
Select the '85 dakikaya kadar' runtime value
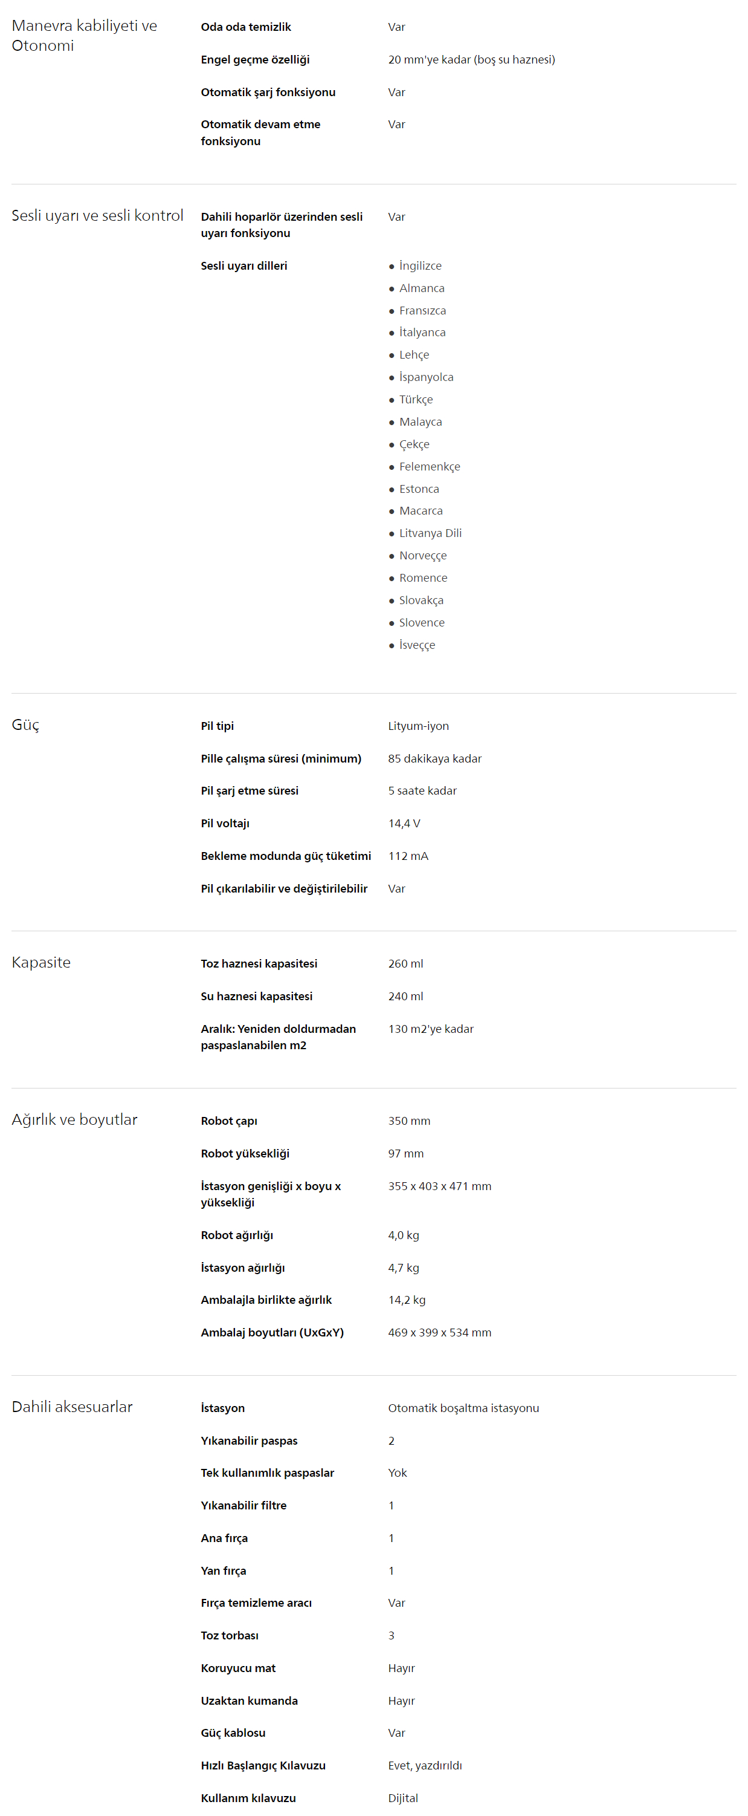(x=434, y=758)
